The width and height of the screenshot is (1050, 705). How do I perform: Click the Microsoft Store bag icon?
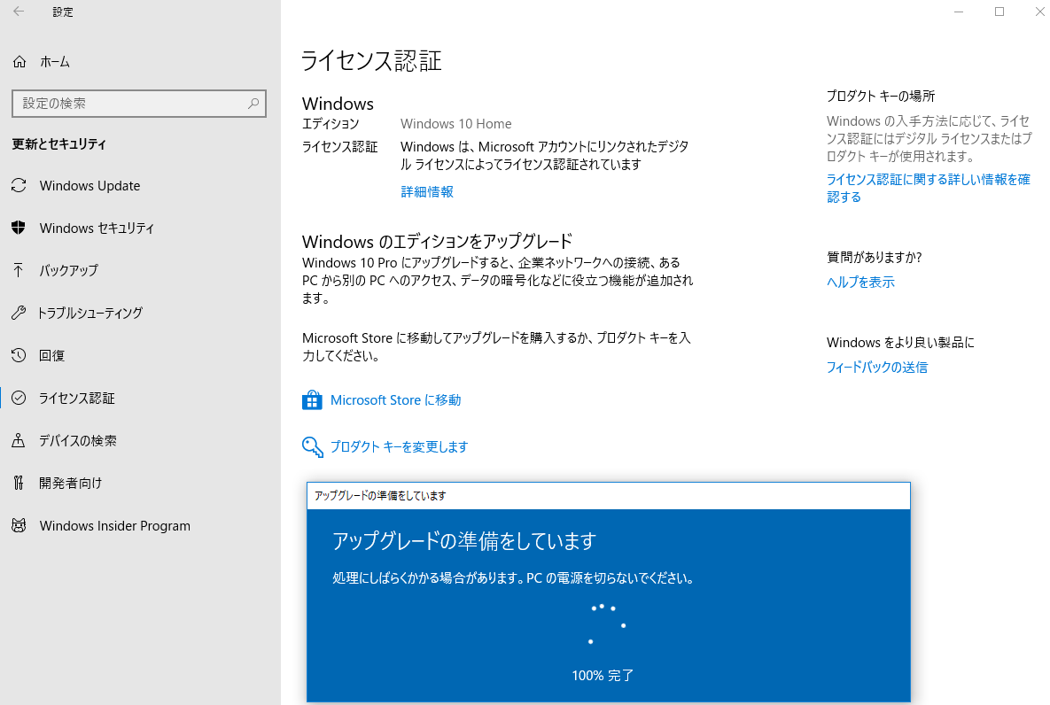coord(312,399)
